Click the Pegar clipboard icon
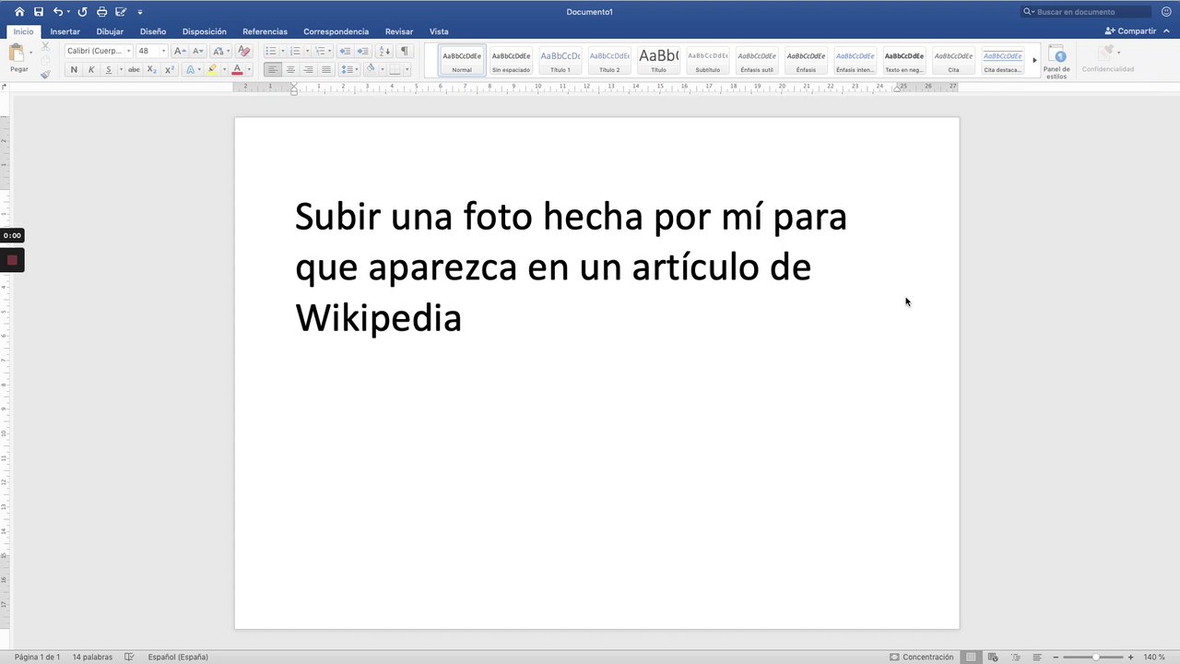The width and height of the screenshot is (1180, 664). pyautogui.click(x=17, y=54)
